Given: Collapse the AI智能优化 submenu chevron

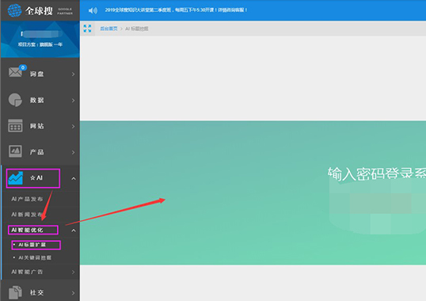Looking at the screenshot, I should tap(74, 231).
